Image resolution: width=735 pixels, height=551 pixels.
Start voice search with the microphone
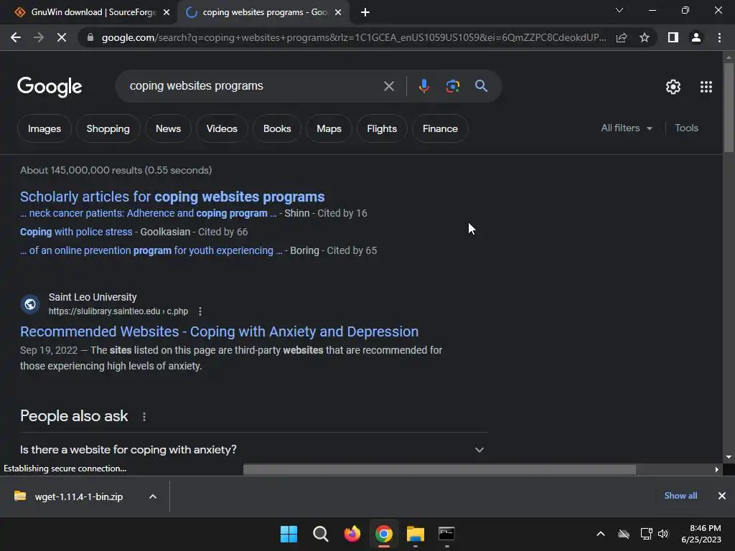(423, 86)
